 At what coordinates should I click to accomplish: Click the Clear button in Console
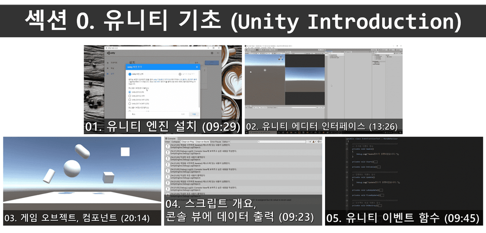pyautogui.click(x=168, y=142)
